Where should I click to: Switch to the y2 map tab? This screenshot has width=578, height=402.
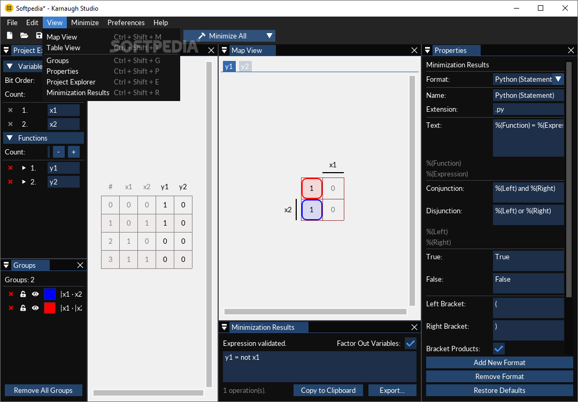pyautogui.click(x=245, y=66)
